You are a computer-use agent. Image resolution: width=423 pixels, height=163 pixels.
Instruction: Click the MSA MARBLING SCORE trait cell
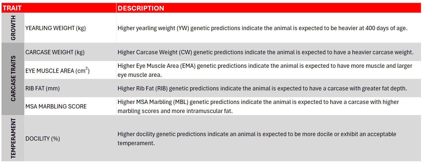pos(56,106)
